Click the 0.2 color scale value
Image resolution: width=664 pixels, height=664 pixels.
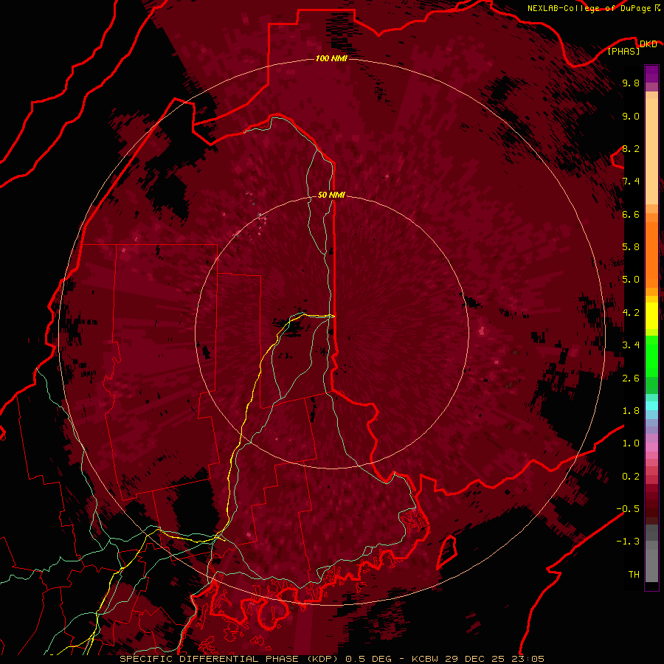[631, 477]
